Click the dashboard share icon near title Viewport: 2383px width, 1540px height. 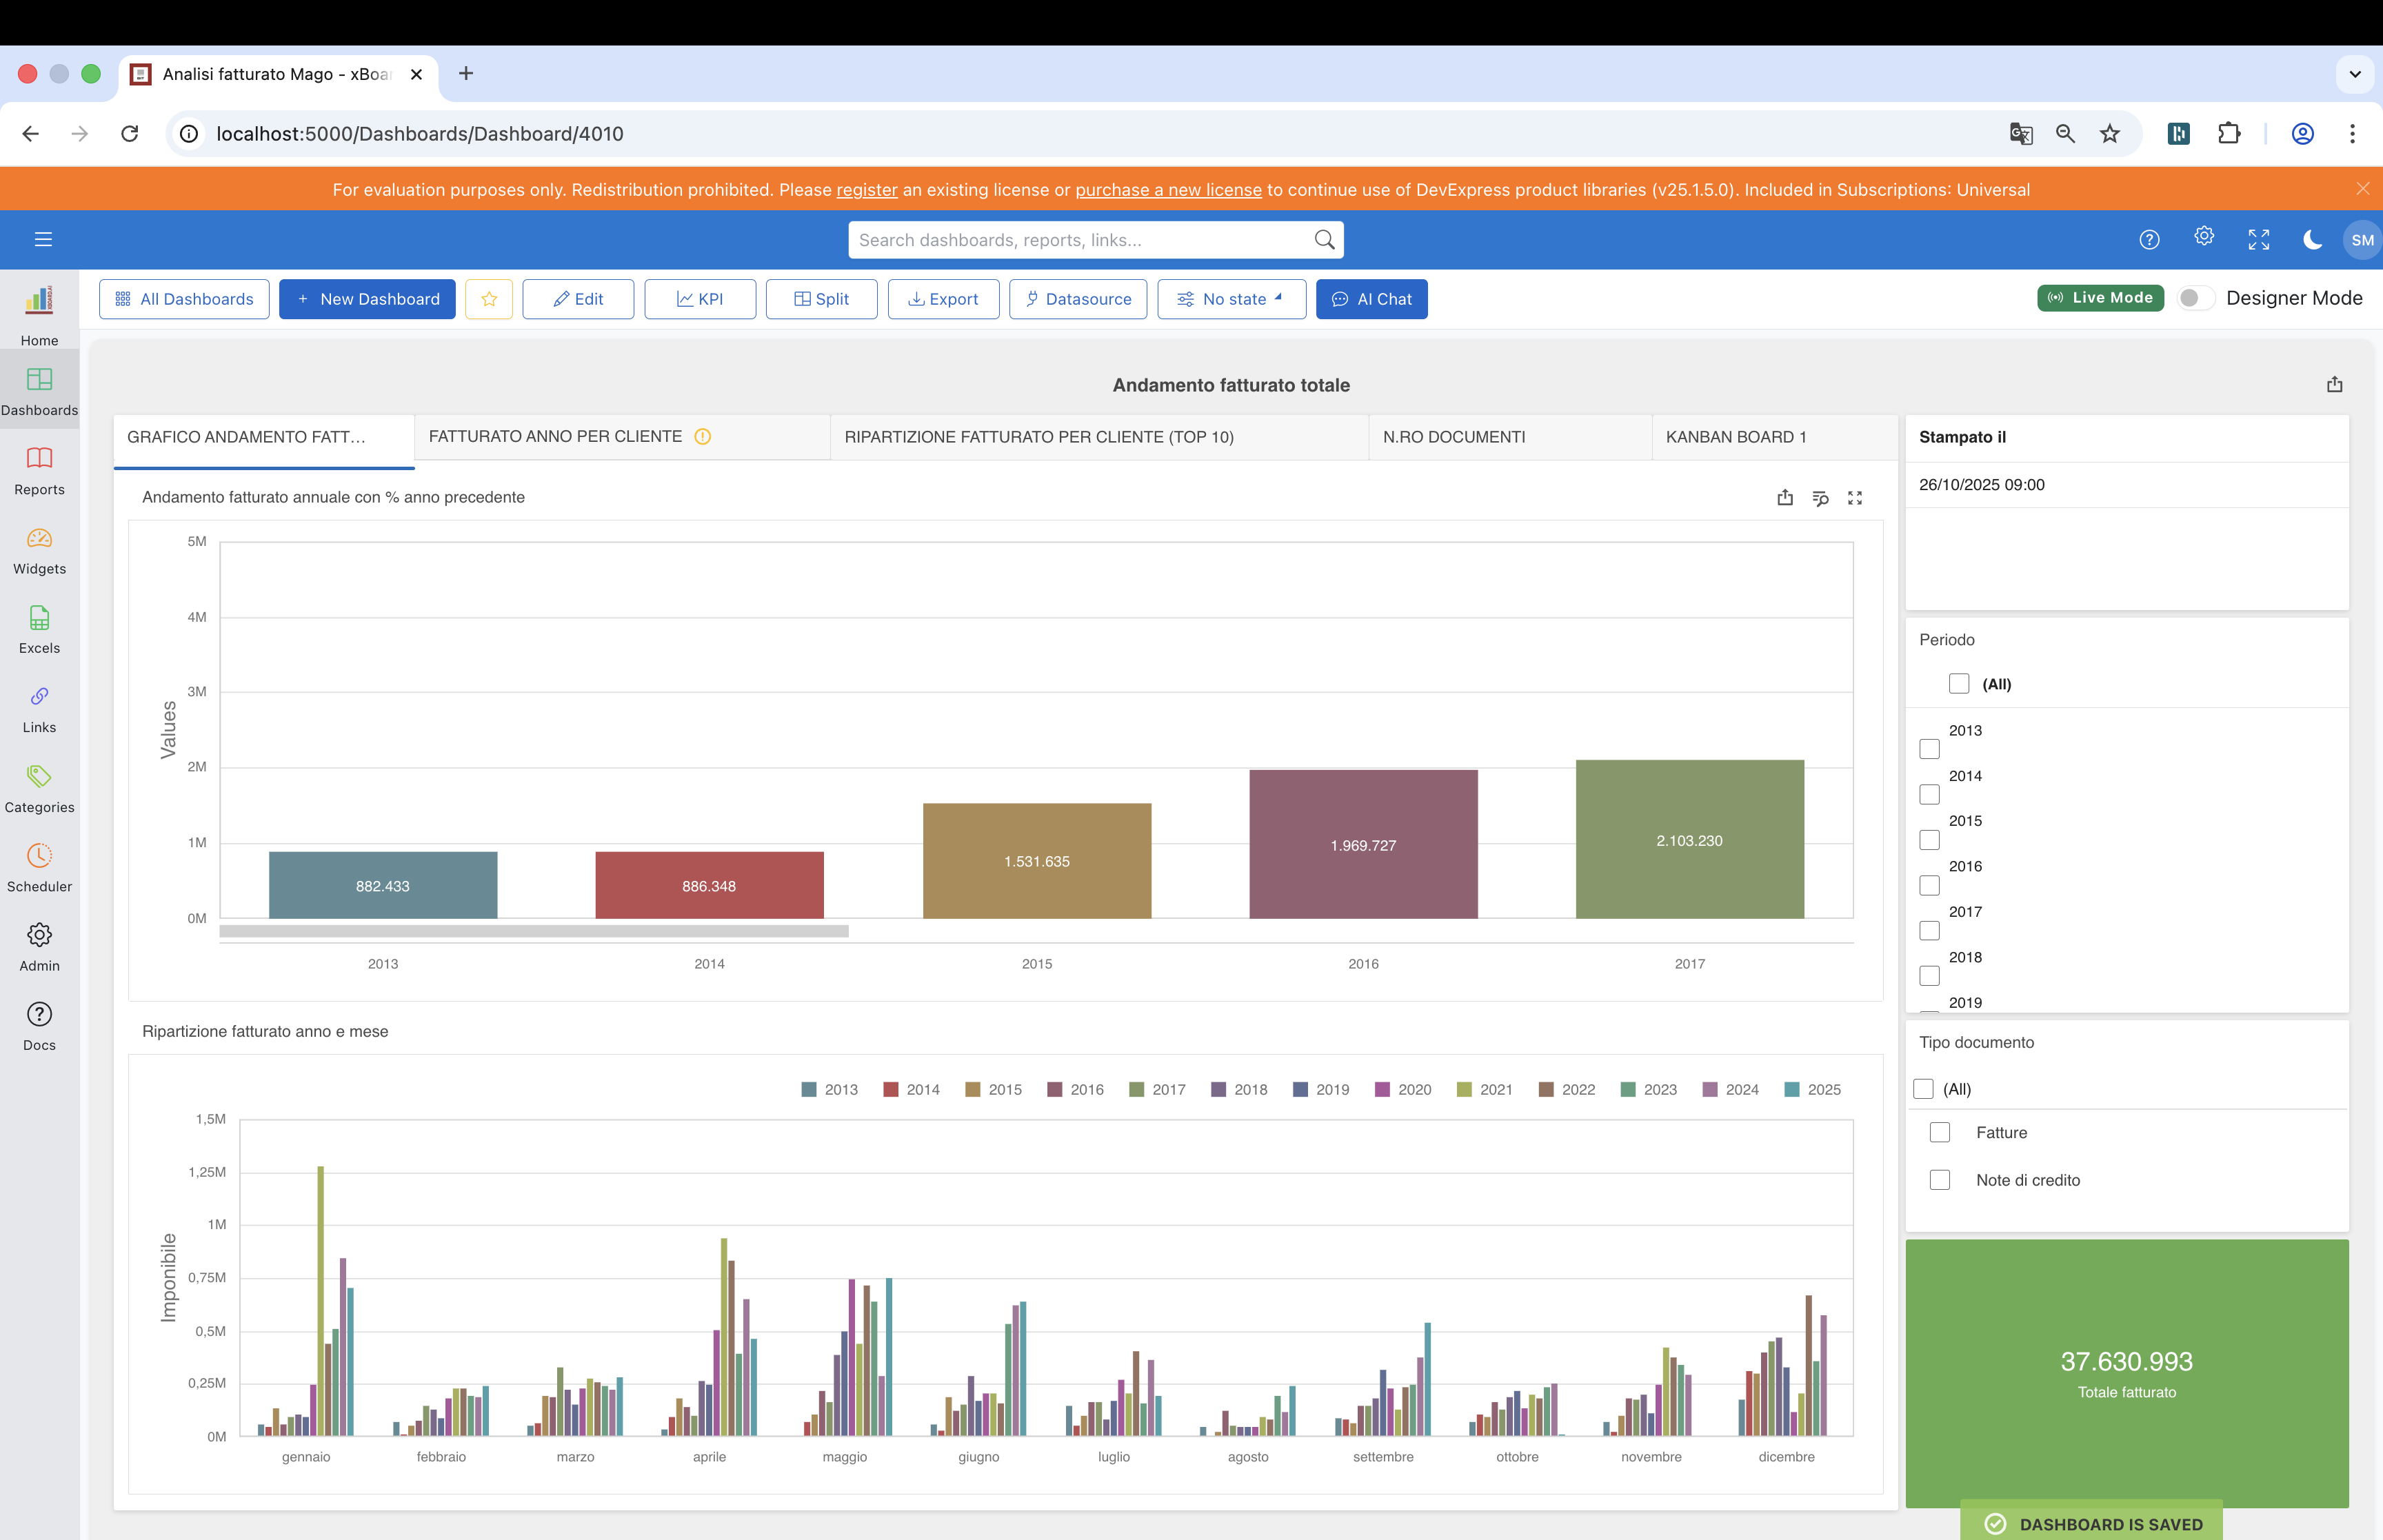2334,385
